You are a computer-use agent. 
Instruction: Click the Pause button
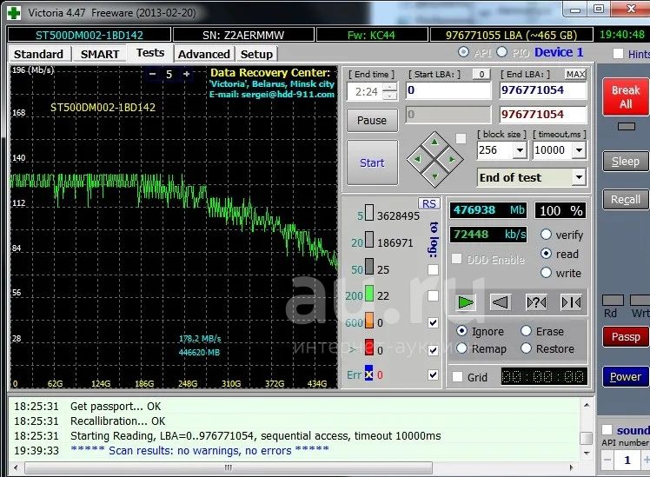coord(372,121)
